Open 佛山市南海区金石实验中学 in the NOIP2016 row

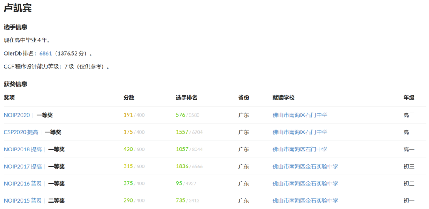coord(305,183)
